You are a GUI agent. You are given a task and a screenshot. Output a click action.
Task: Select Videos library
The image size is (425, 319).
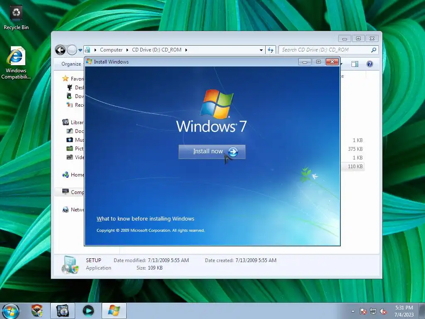click(76, 157)
